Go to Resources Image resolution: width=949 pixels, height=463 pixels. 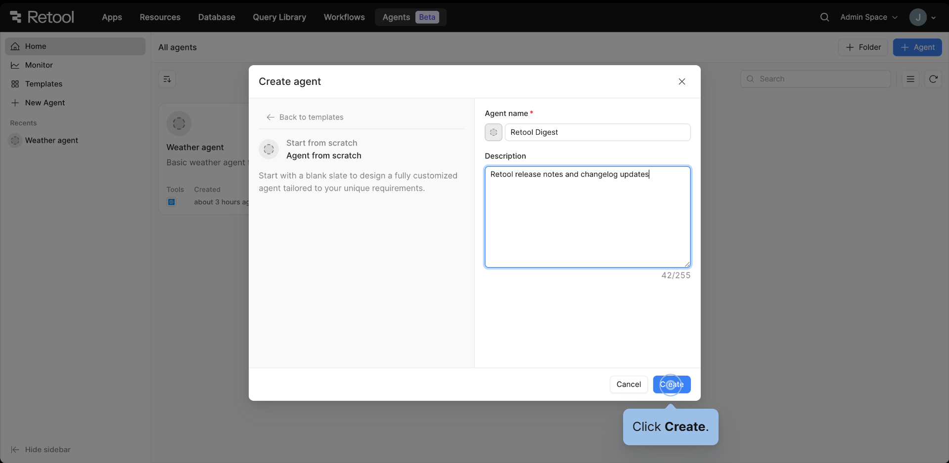pos(160,17)
